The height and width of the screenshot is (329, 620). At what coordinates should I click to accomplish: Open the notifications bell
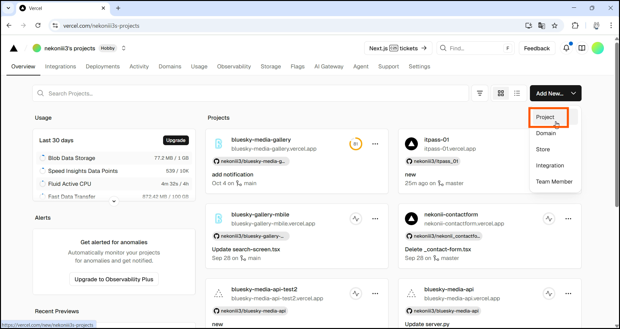[566, 48]
